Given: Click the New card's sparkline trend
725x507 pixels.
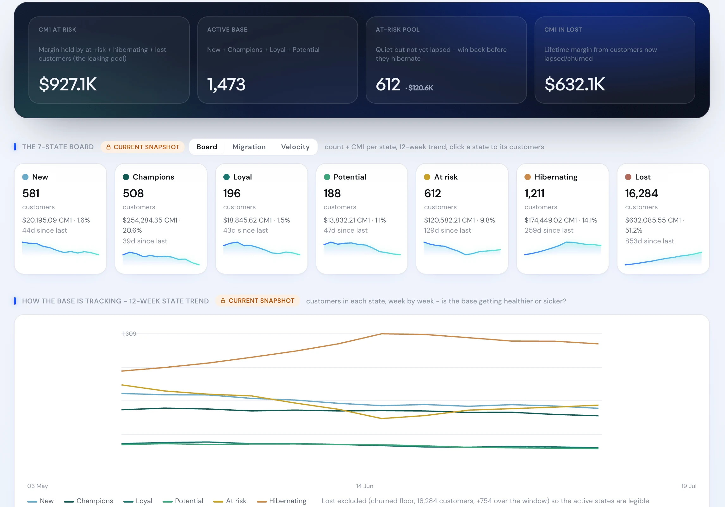Looking at the screenshot, I should point(60,249).
